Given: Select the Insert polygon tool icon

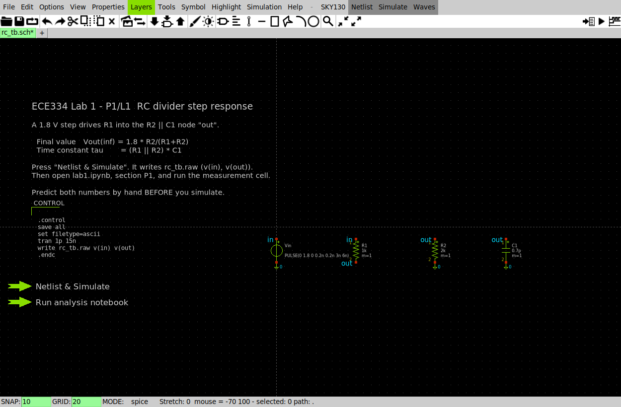Looking at the screenshot, I should click(288, 21).
